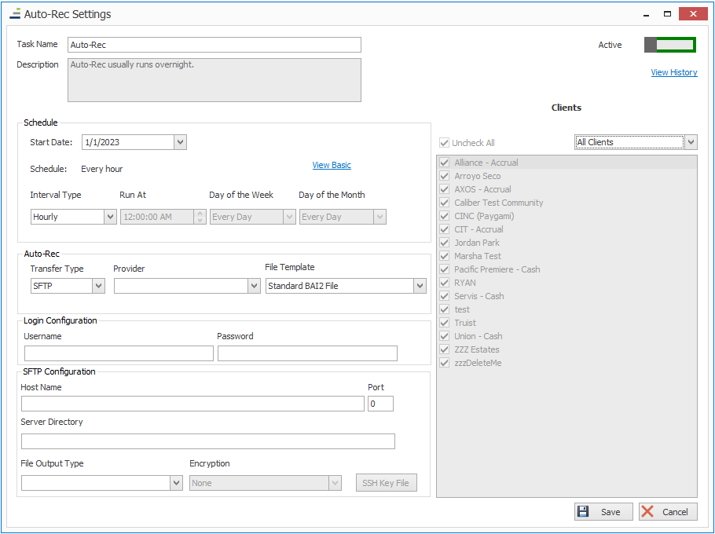Expand the Provider dropdown list
This screenshot has width=715, height=534.
254,286
